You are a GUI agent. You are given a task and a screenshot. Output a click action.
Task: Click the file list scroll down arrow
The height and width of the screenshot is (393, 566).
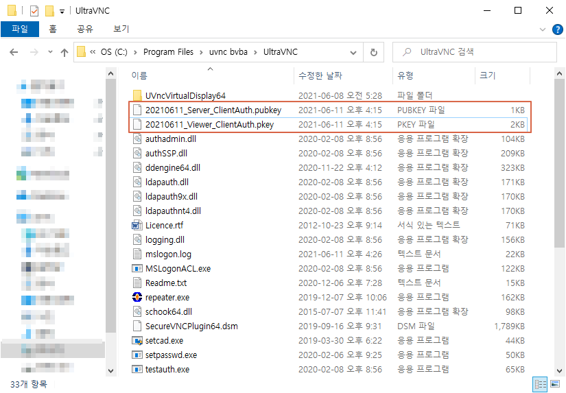(x=560, y=371)
